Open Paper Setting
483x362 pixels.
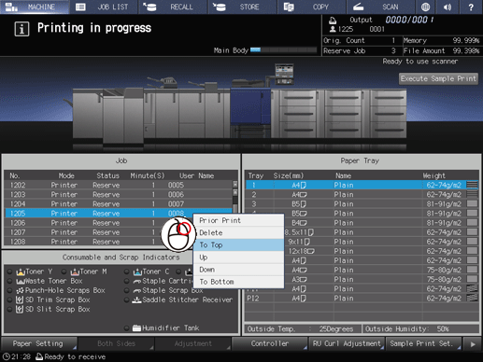pyautogui.click(x=39, y=343)
